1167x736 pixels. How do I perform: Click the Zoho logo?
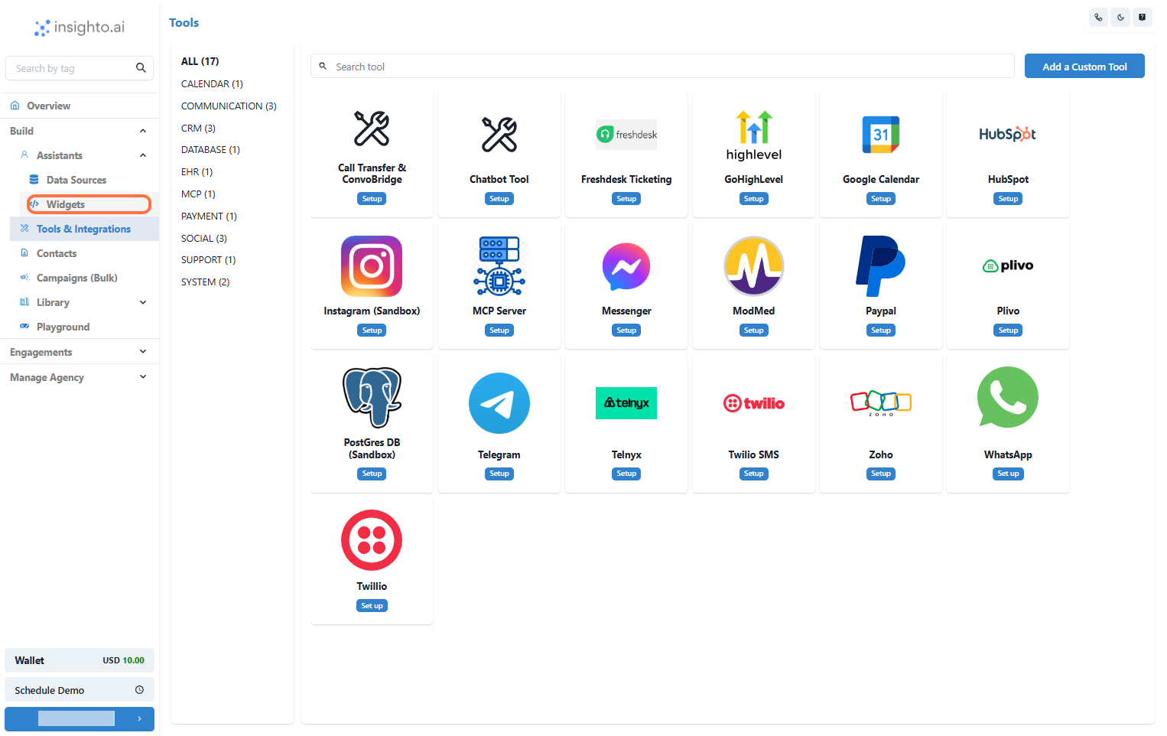point(881,403)
